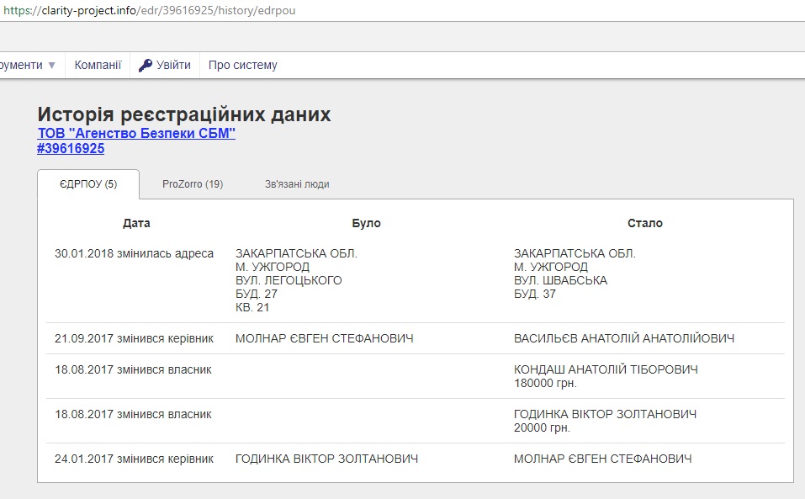805x499 pixels.
Task: Click МОЛНАР ЄВГЕН СТЕФАНОВИЧ in the Стало column
Action: pos(603,459)
